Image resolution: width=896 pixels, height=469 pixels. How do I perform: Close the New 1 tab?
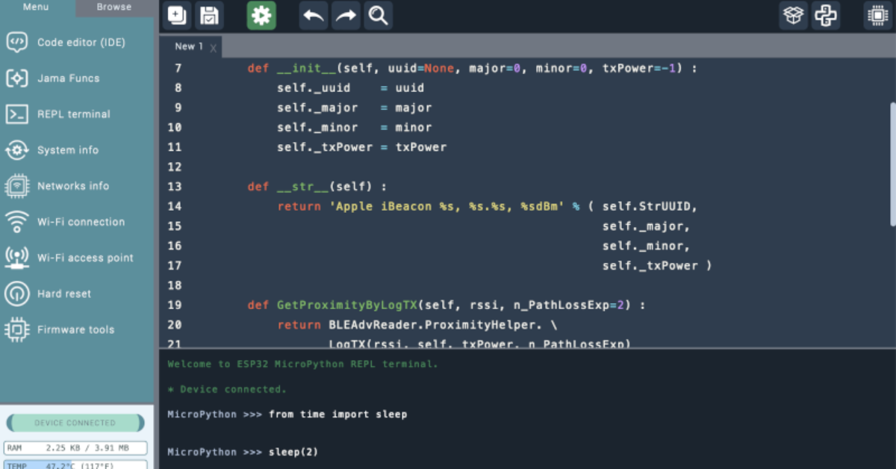(x=213, y=49)
